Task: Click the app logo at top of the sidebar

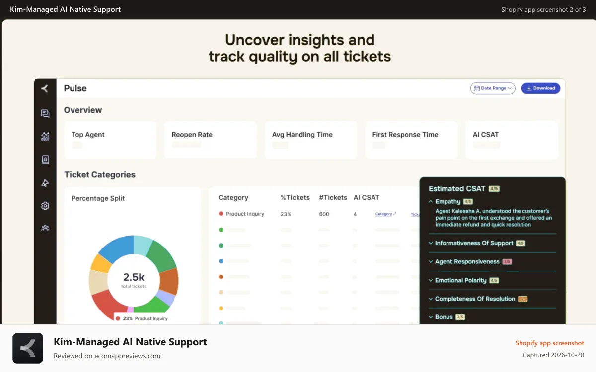Action: (45, 88)
